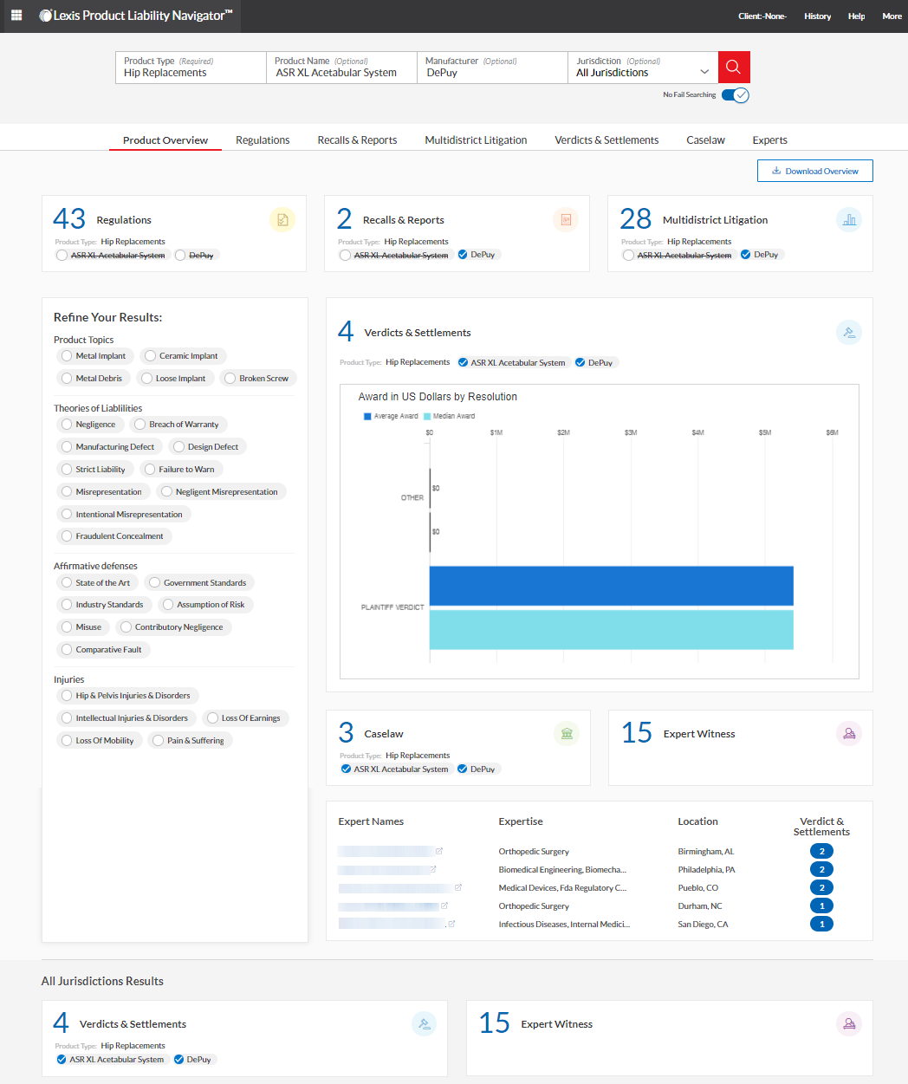Select ASR XL Acetabular System in Regulations card
Viewport: 908px width, 1084px height.
click(x=62, y=256)
